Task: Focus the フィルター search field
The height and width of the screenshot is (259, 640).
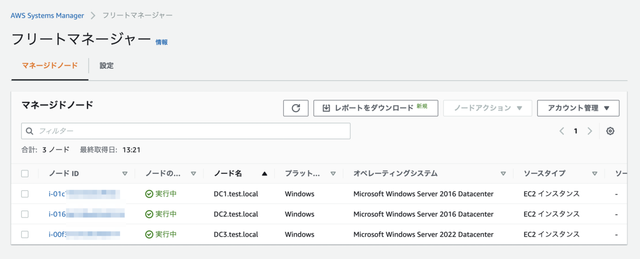Action: [186, 131]
